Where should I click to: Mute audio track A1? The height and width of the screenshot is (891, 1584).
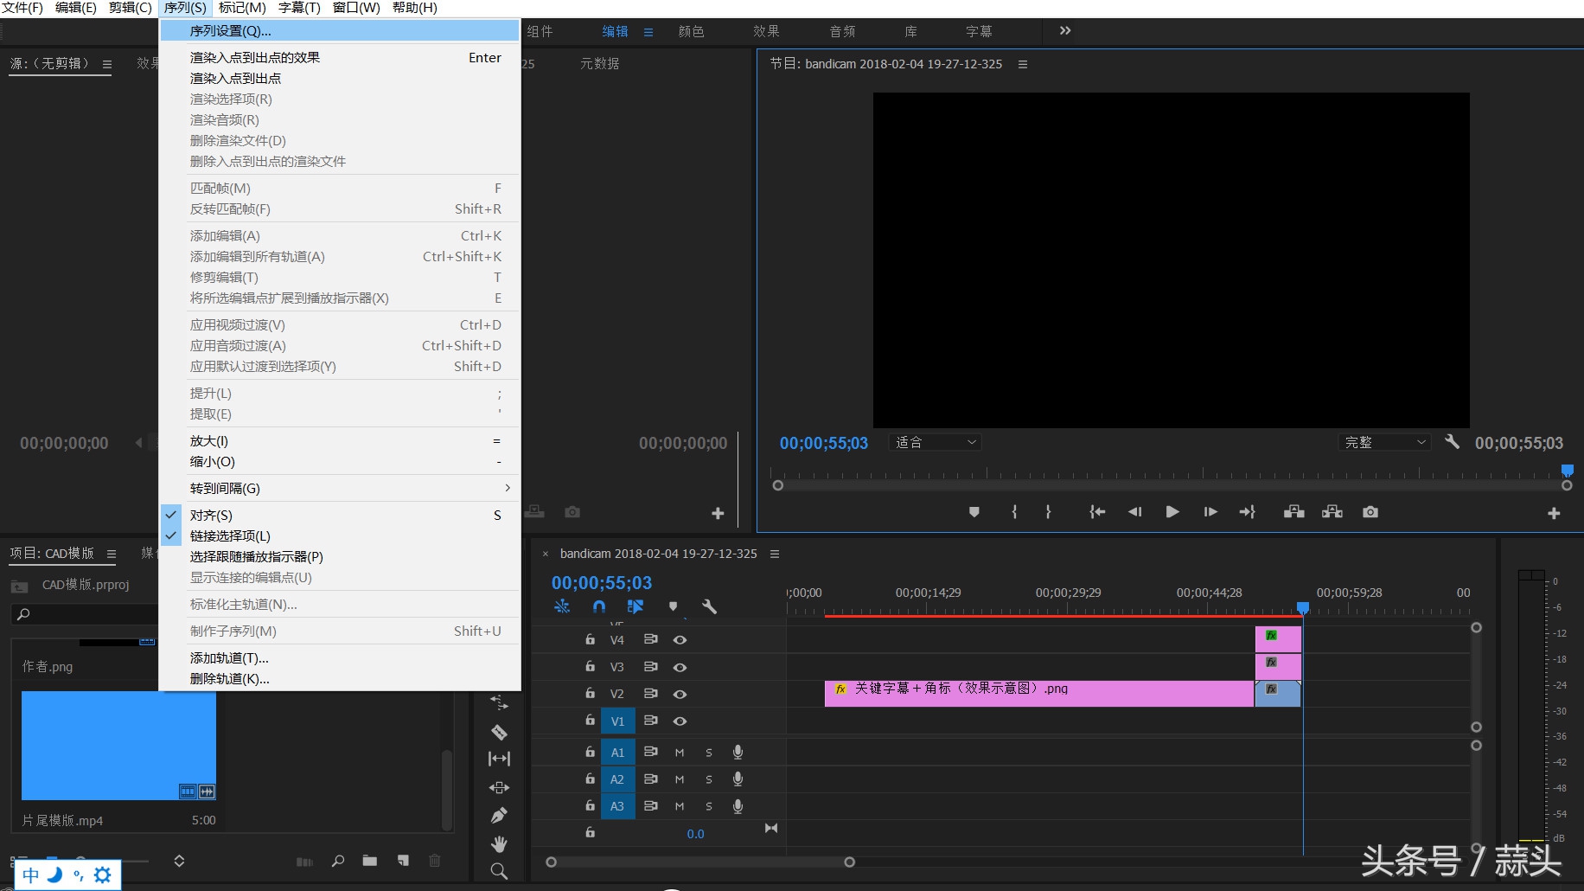tap(680, 753)
